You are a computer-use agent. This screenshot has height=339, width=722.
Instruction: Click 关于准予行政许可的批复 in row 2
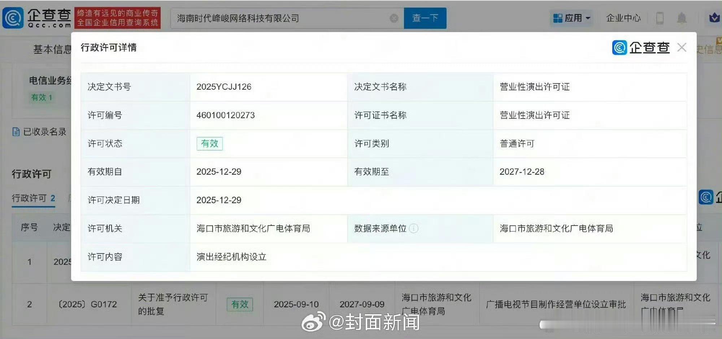[173, 304]
